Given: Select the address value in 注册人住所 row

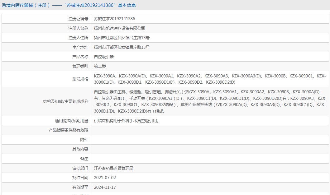Looking at the screenshot, I should [122, 38].
